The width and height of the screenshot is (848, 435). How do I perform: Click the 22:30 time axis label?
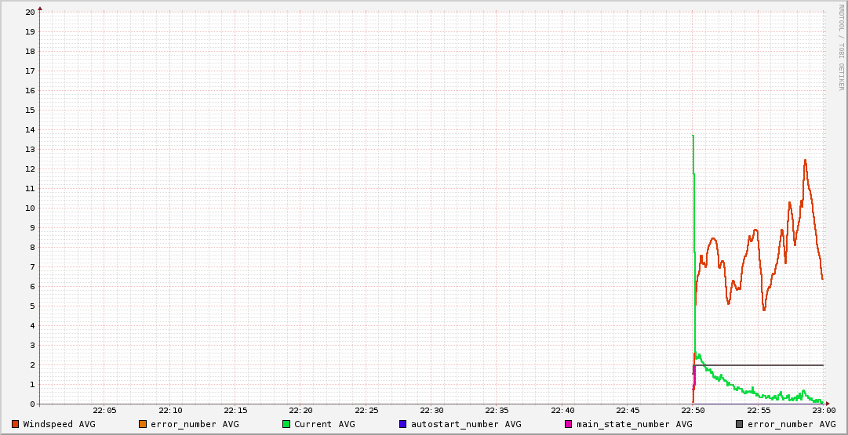pyautogui.click(x=431, y=411)
